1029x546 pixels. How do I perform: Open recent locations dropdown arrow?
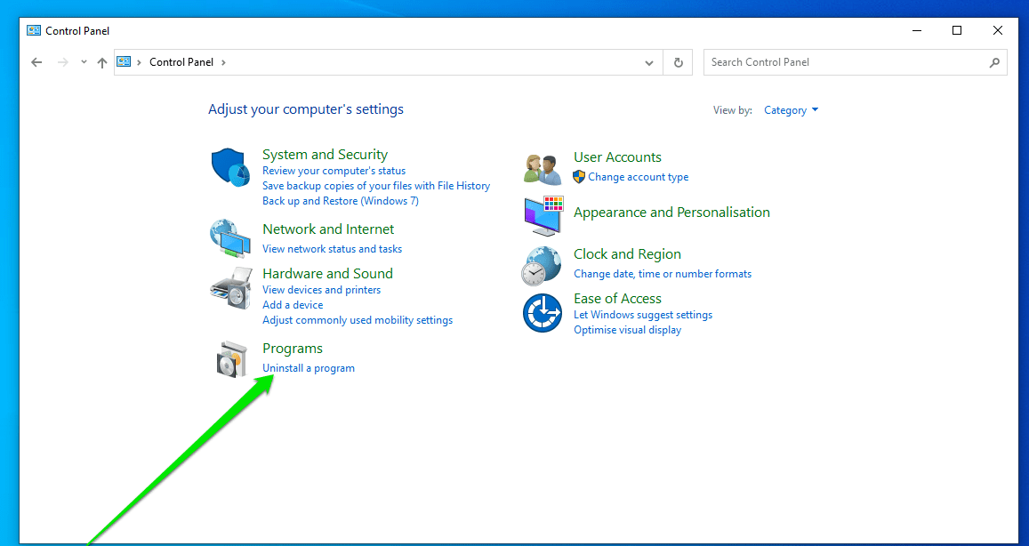(84, 62)
